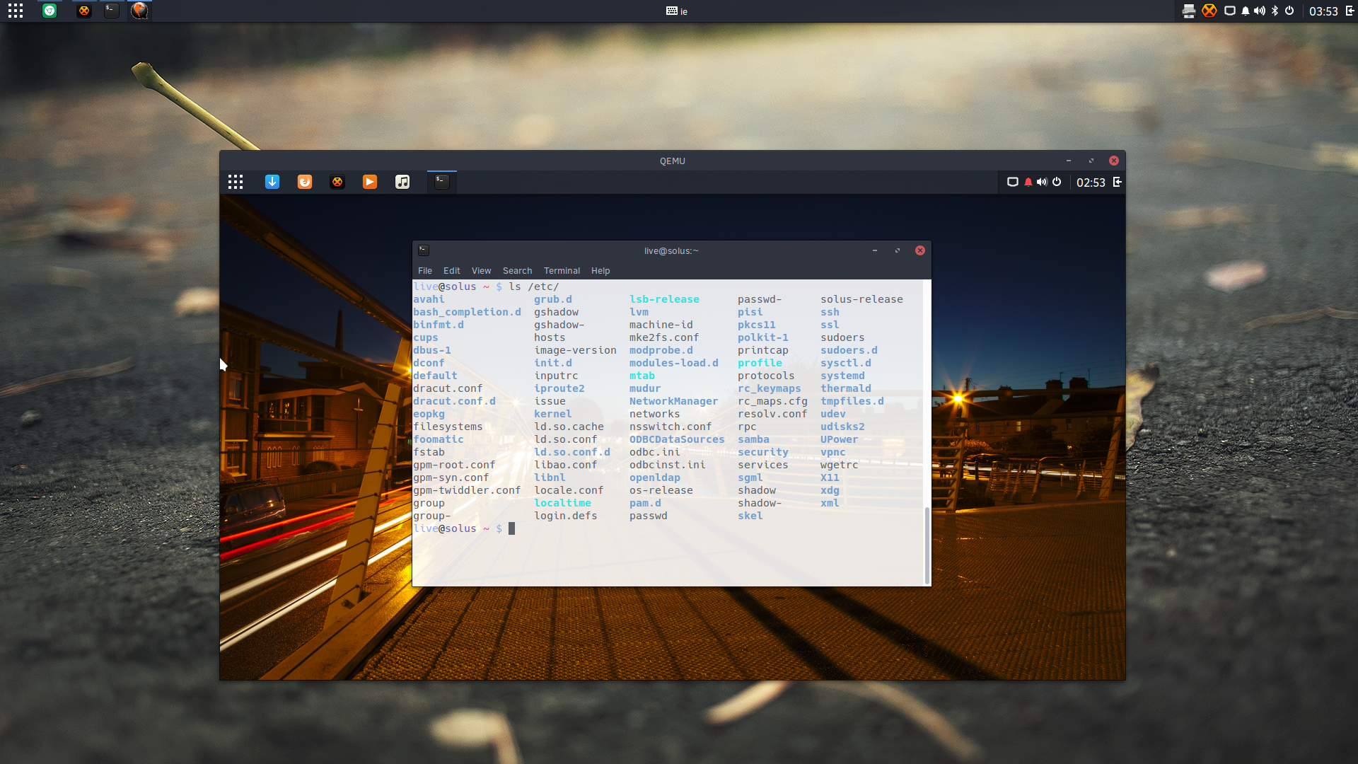1358x764 pixels.
Task: Click the guest panel screen tray icon
Action: pos(1013,182)
